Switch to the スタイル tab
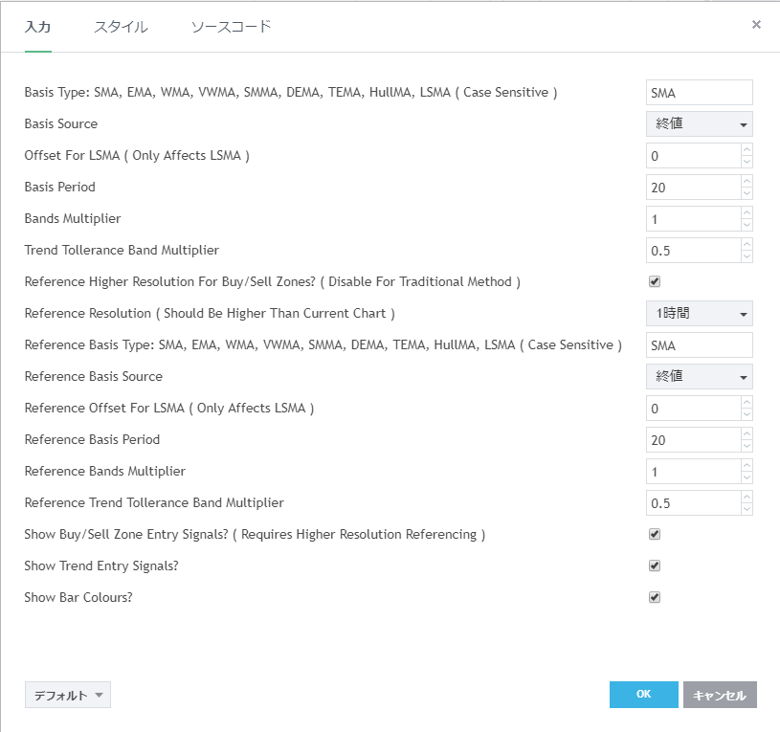The height and width of the screenshot is (732, 780). click(121, 27)
